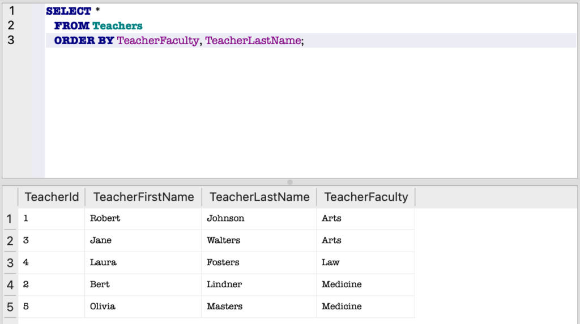This screenshot has height=324, width=580.
Task: Select the TeacherFaculty column header in grid
Action: click(366, 197)
